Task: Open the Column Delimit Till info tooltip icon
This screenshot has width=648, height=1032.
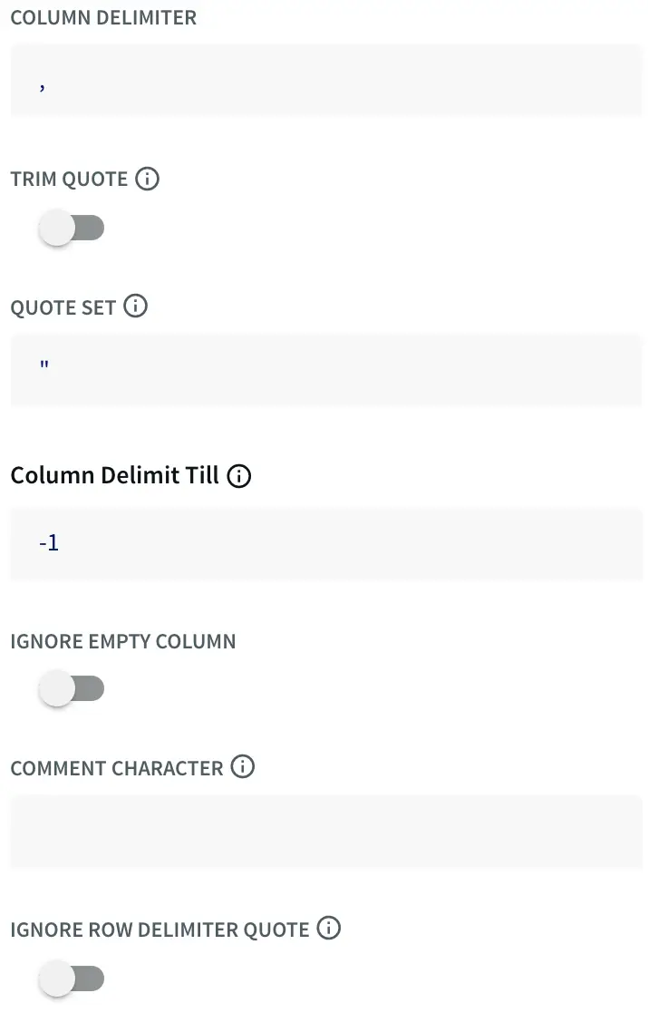Action: (239, 476)
